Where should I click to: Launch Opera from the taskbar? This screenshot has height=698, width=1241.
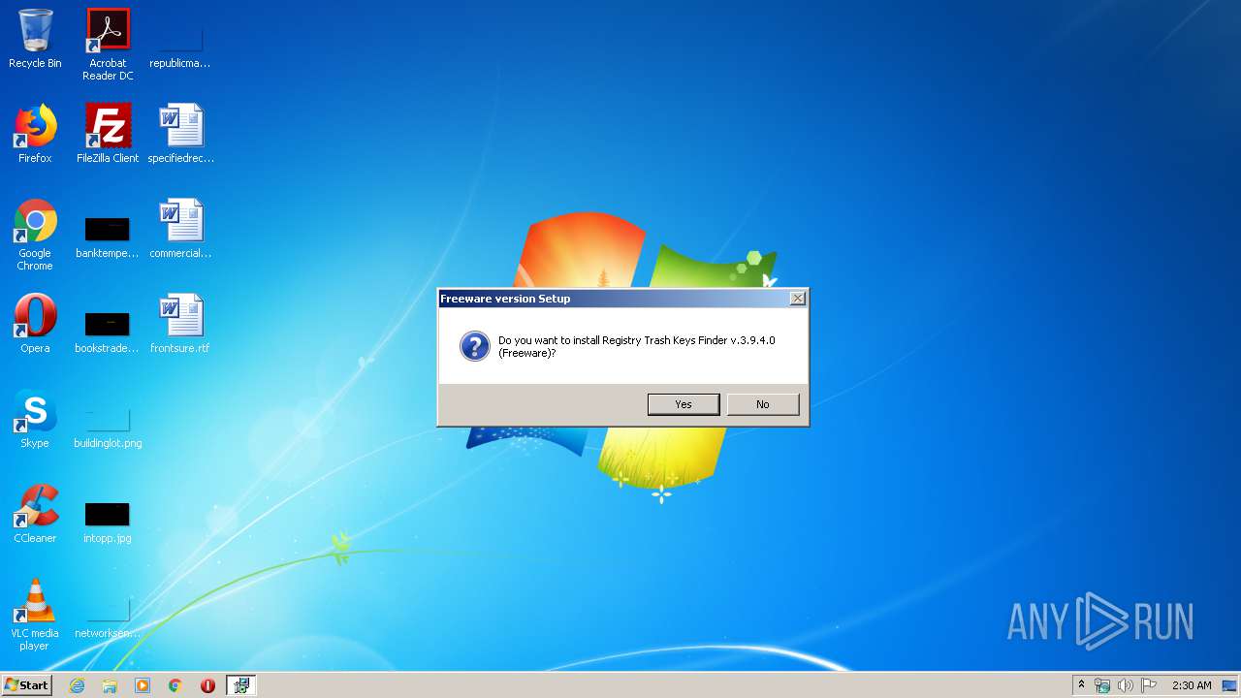click(x=207, y=685)
